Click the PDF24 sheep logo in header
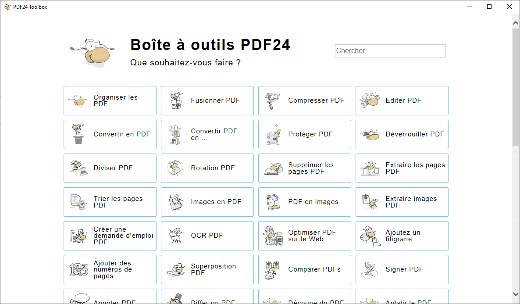The width and height of the screenshot is (520, 304). click(x=93, y=53)
